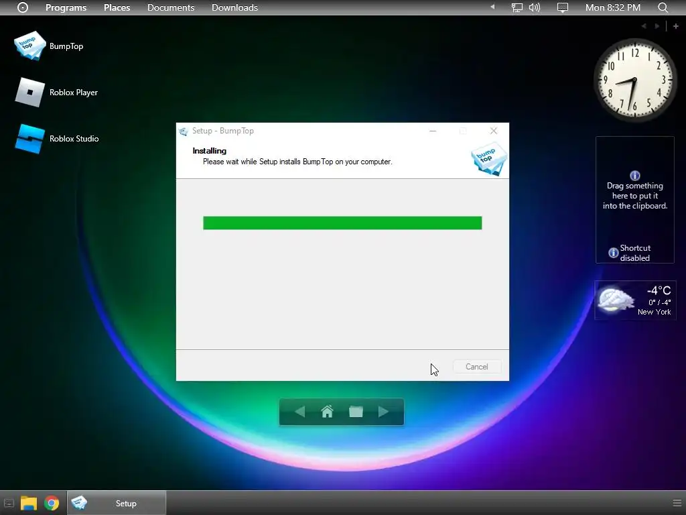Click previous widget page arrow
Screen dimensions: 686x515
tap(644, 26)
